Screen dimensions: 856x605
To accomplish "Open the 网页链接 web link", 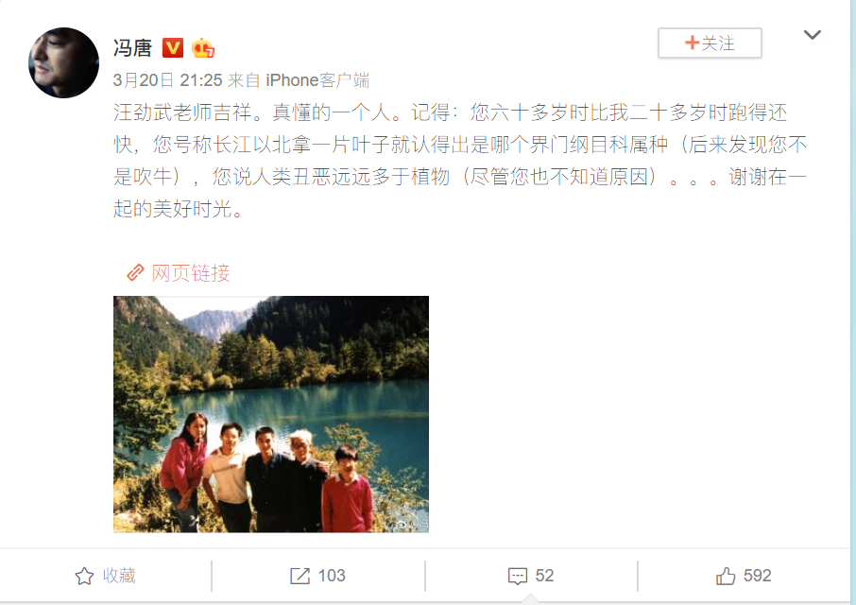I will point(191,272).
